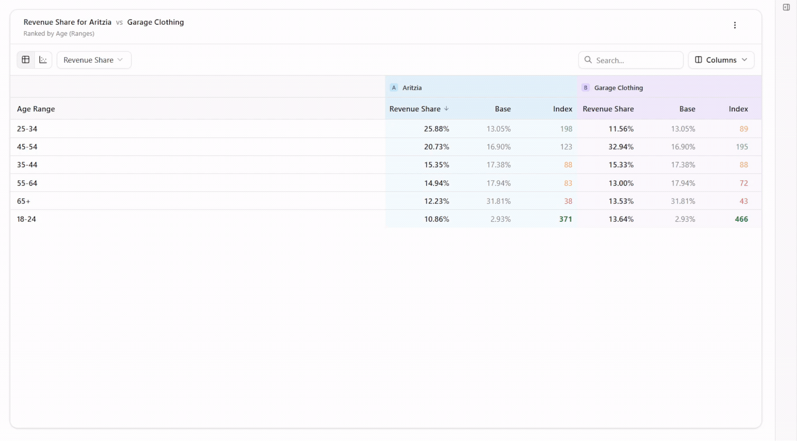The height and width of the screenshot is (441, 797).
Task: Sort by Garage Clothing Base header
Action: (687, 109)
